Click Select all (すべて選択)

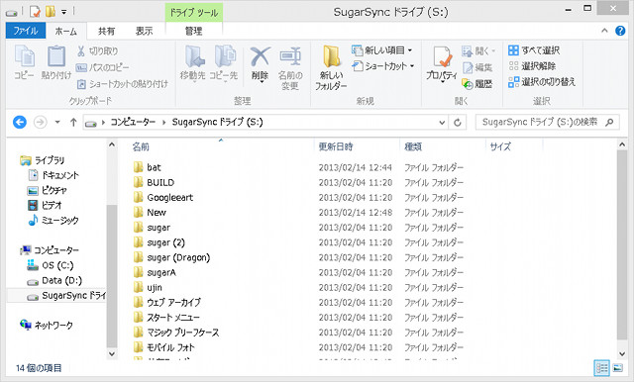pyautogui.click(x=534, y=50)
